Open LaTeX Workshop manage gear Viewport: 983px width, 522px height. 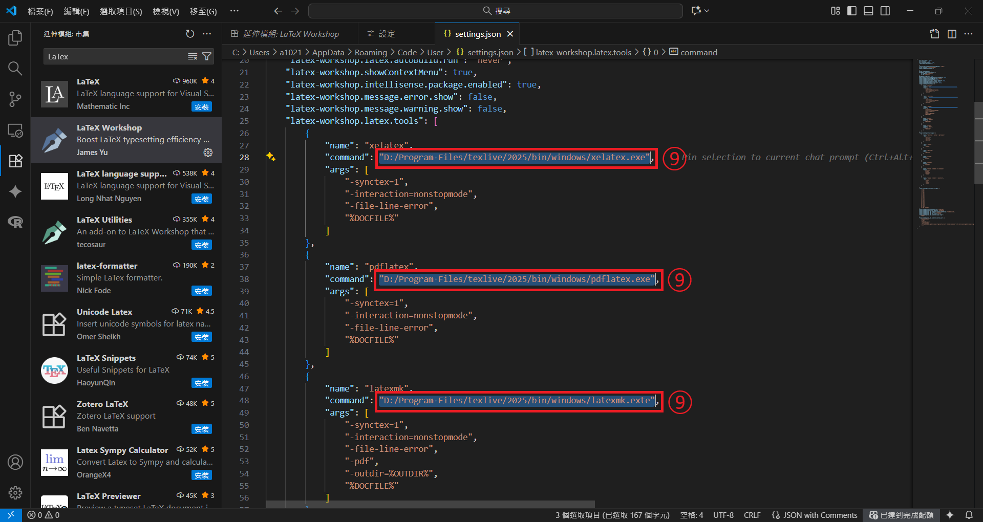(208, 153)
